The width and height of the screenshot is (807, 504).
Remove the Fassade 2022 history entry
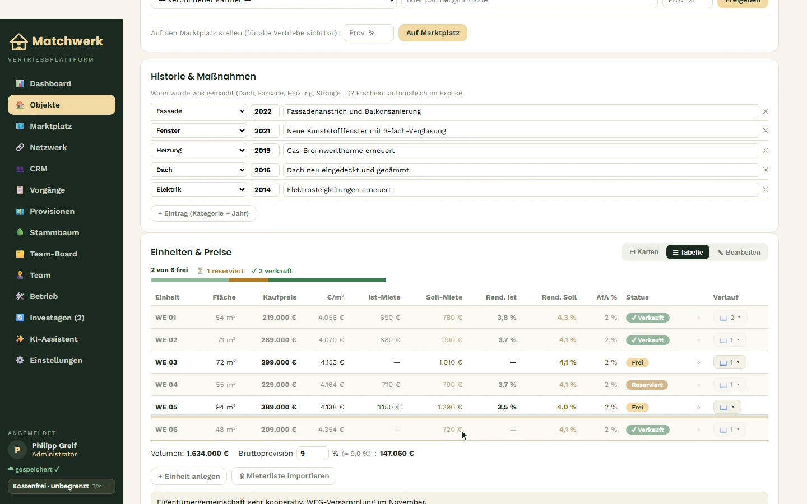click(766, 111)
